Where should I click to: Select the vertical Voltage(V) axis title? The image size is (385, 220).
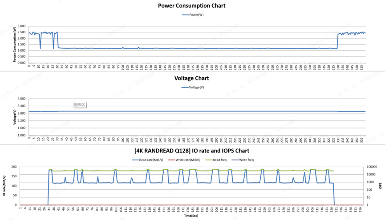[15, 117]
